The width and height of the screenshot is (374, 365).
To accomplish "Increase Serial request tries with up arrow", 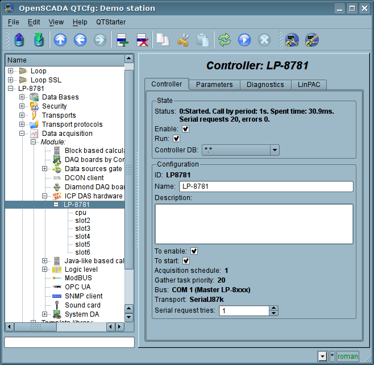I will tap(274, 308).
